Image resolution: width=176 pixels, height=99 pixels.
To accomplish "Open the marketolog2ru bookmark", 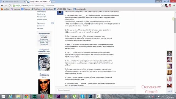I will 80,9.
